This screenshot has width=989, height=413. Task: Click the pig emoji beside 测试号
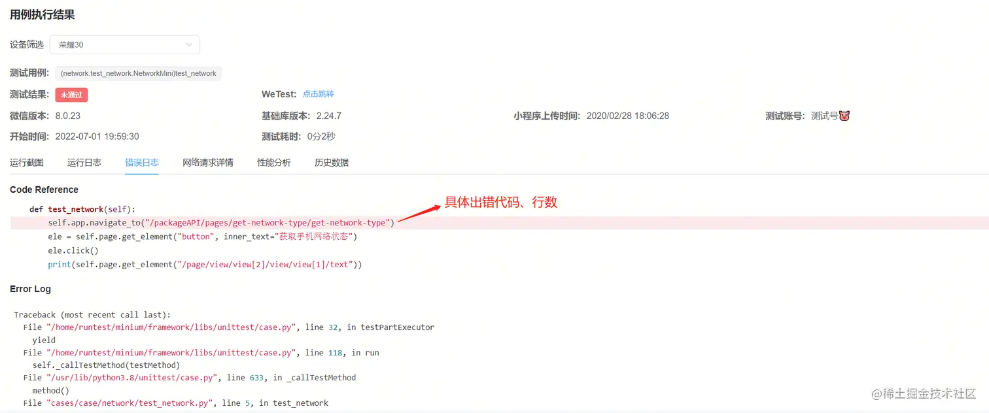click(x=844, y=116)
